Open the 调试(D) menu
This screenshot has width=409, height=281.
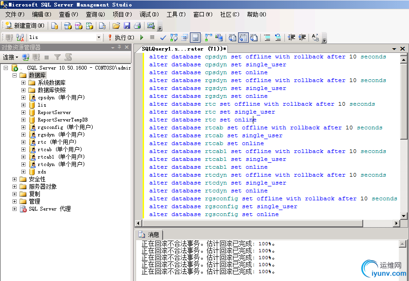[149, 14]
